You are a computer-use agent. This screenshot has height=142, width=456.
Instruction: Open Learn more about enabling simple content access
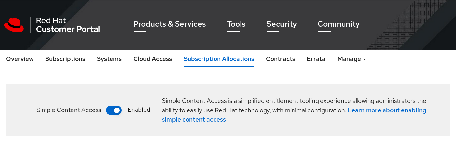tap(386, 110)
